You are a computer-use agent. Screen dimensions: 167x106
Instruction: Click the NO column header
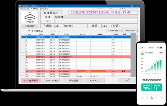[x=30, y=34]
